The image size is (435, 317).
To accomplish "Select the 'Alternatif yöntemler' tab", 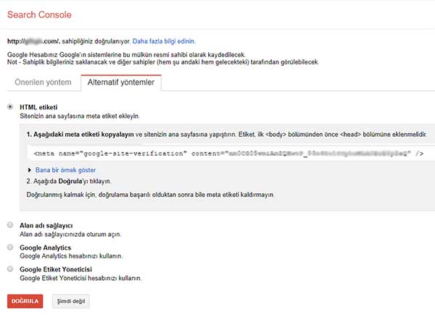I will 121,83.
